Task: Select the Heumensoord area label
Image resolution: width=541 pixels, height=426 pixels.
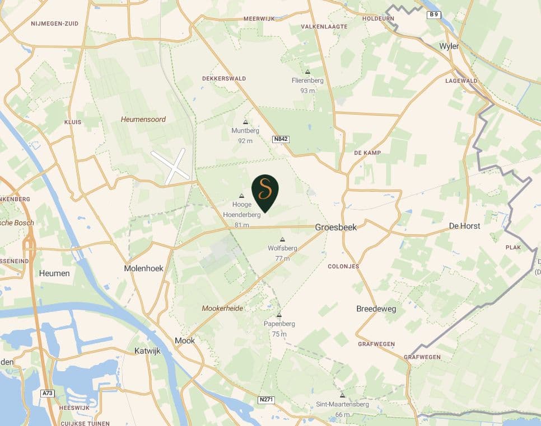Action: coord(143,119)
